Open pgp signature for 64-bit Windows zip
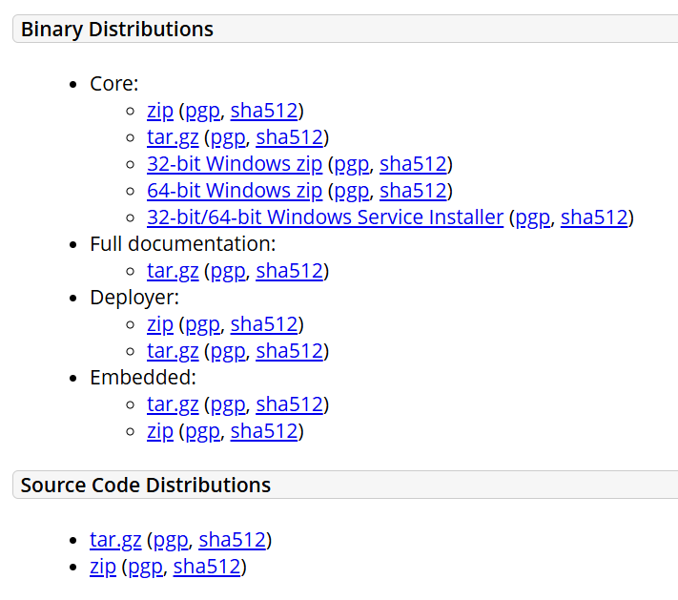Image resolution: width=678 pixels, height=600 pixels. click(352, 191)
